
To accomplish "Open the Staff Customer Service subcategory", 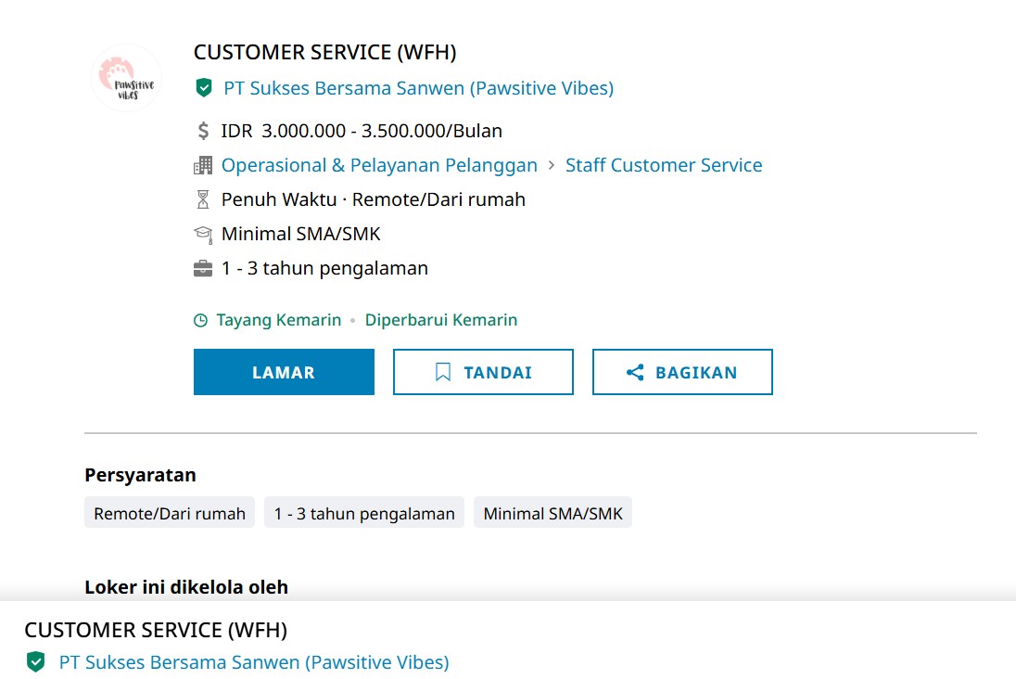I will pyautogui.click(x=664, y=165).
